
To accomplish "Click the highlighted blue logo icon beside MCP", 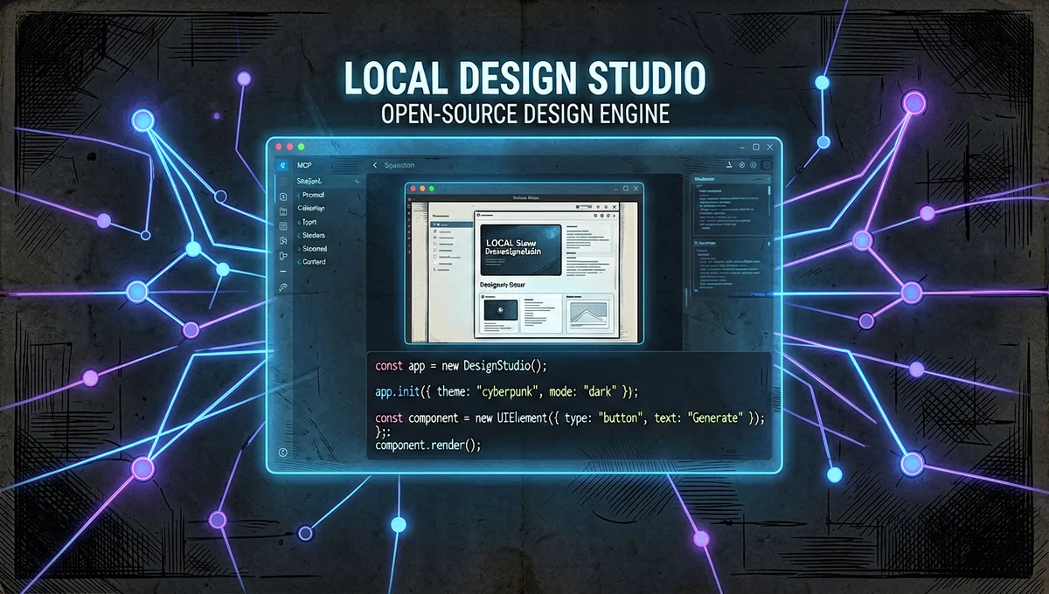I will coord(283,164).
